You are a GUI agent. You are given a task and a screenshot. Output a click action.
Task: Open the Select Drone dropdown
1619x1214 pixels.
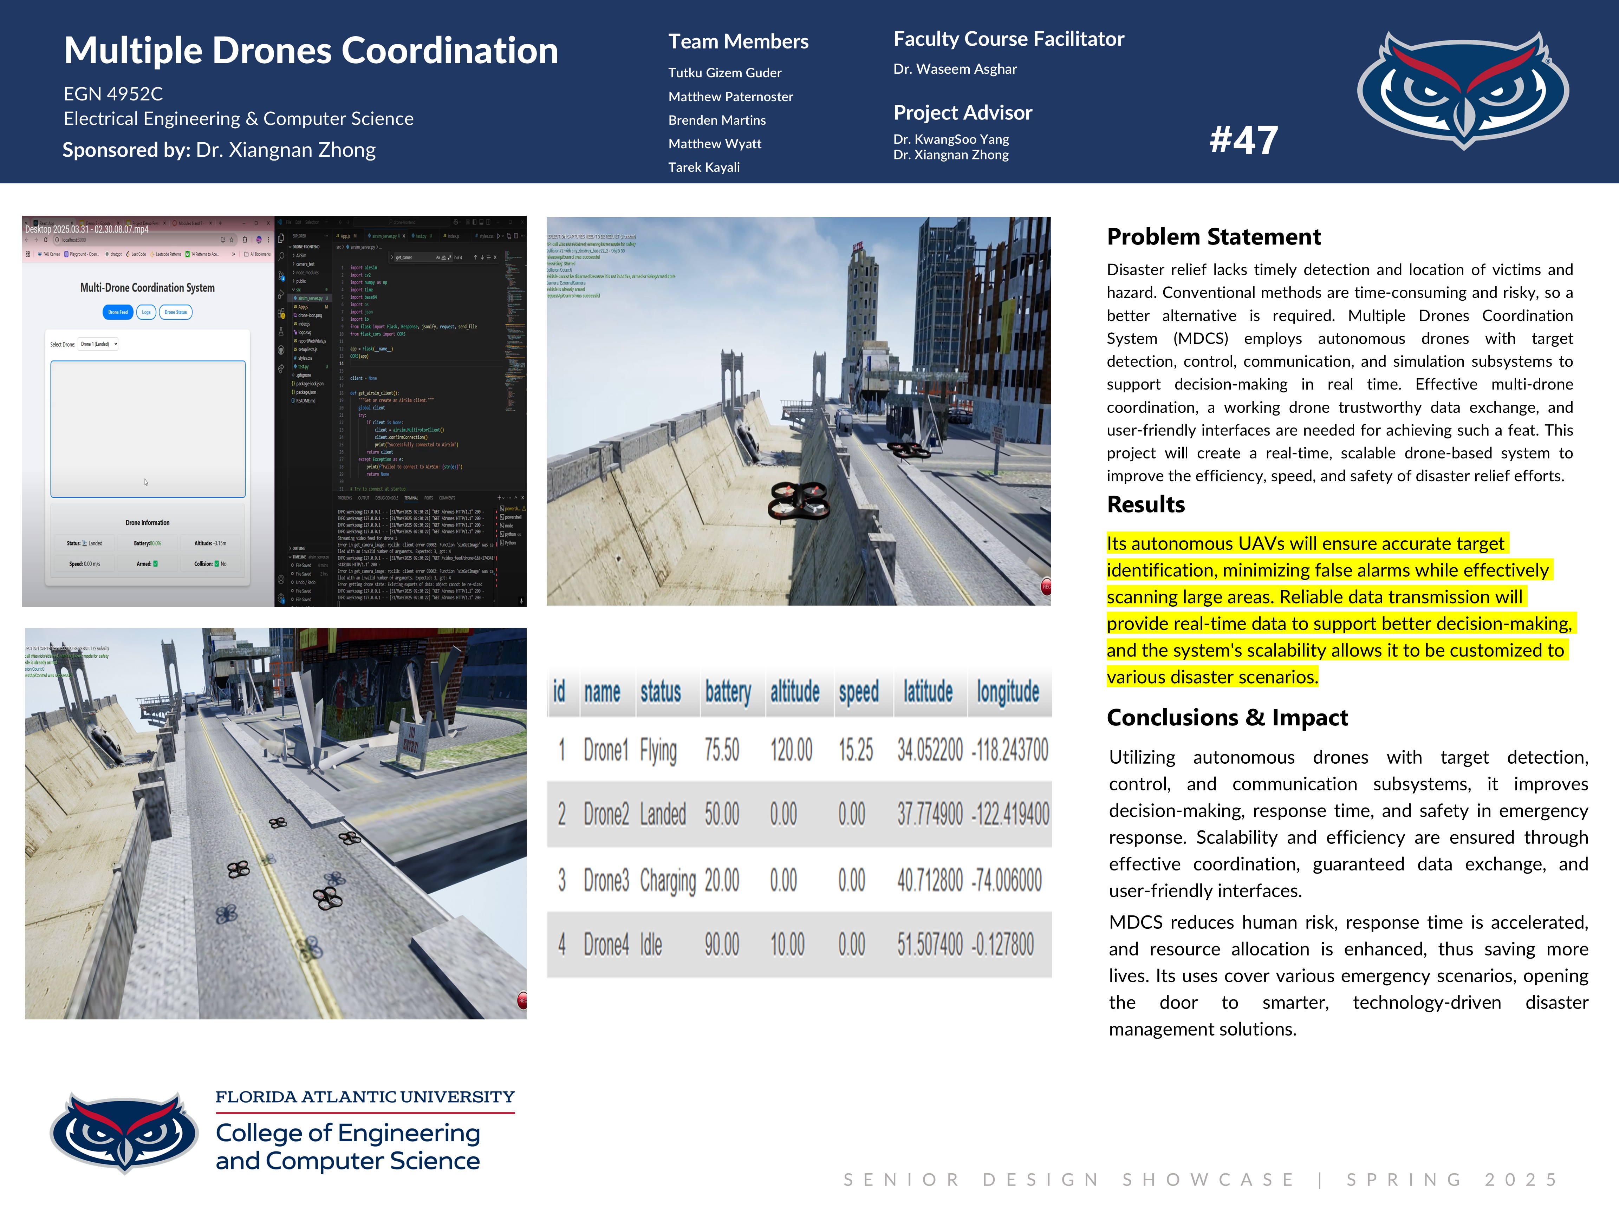pos(99,344)
